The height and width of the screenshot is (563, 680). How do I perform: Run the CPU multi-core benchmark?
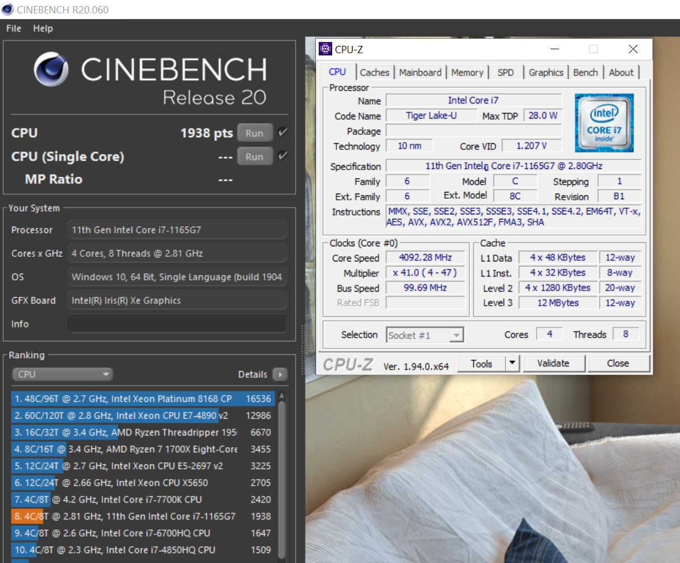pos(254,133)
